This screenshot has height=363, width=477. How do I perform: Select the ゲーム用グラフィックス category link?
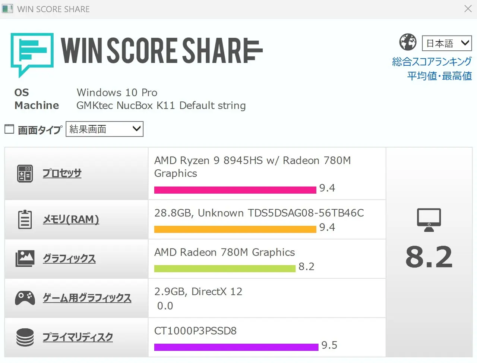(87, 298)
